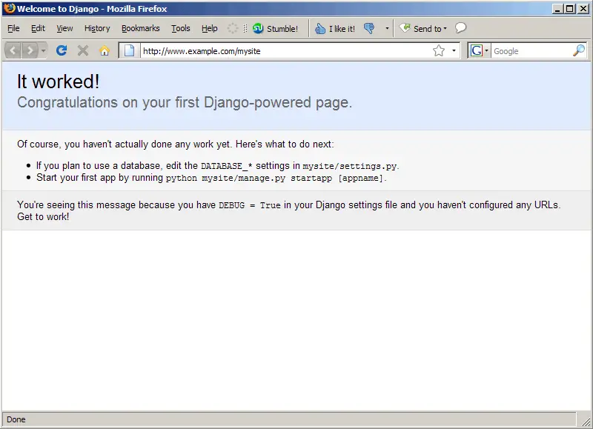
Task: Click the Stop loading X icon
Action: coord(83,50)
